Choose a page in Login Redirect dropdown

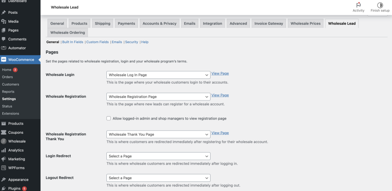pyautogui.click(x=158, y=156)
